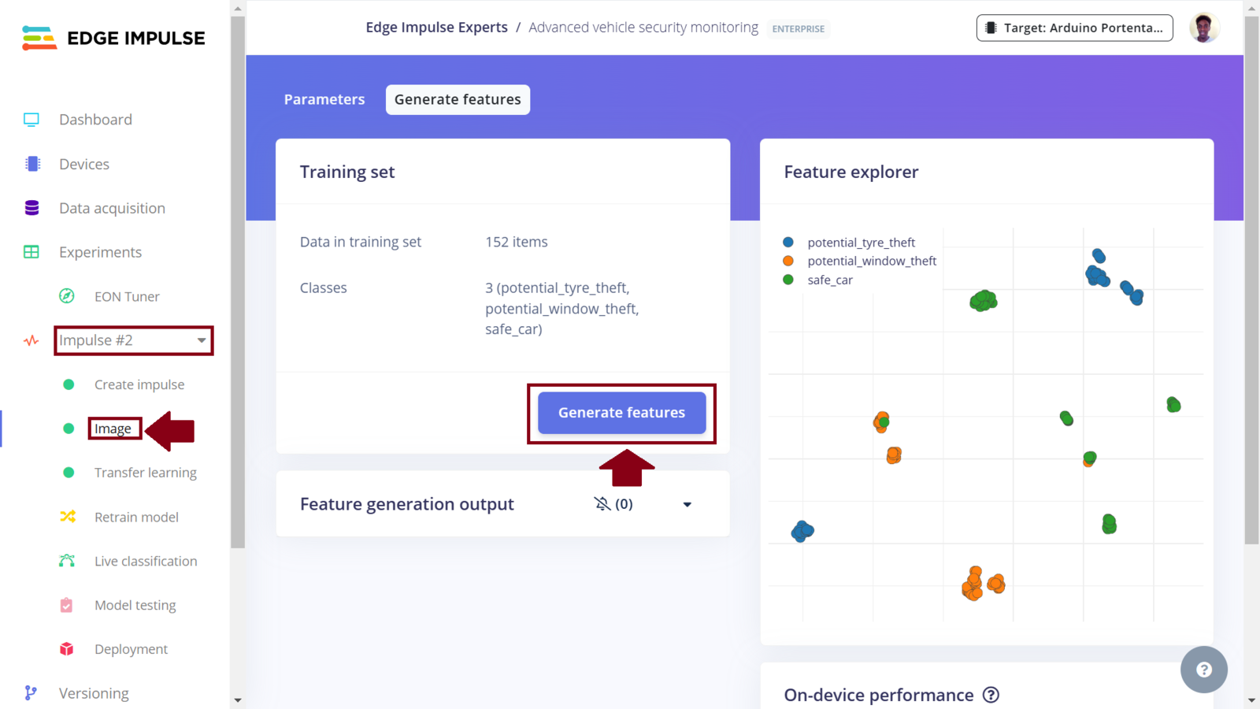Open Edge Impulse Experts breadcrumb link
This screenshot has width=1260, height=709.
point(436,28)
